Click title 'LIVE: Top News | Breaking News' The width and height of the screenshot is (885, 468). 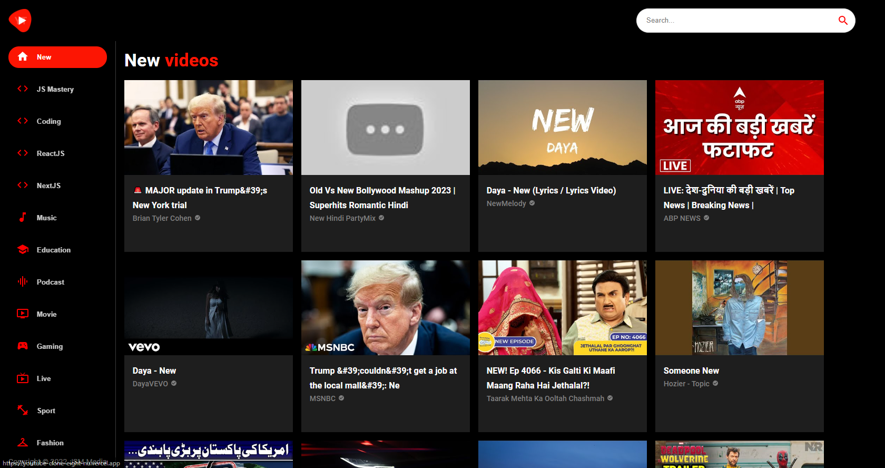pyautogui.click(x=729, y=198)
